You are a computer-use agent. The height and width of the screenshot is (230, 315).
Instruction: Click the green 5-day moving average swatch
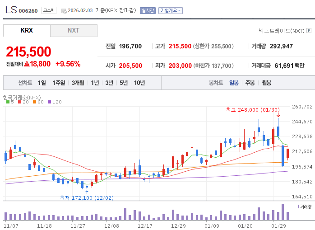[8, 102]
